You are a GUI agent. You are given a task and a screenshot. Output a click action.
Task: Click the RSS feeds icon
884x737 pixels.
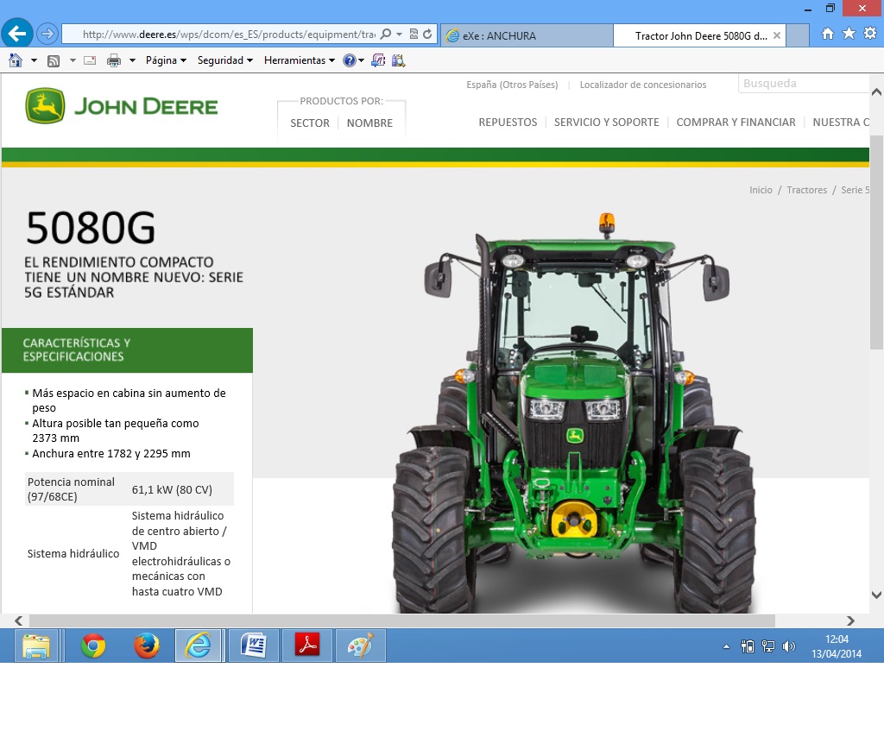[x=54, y=60]
